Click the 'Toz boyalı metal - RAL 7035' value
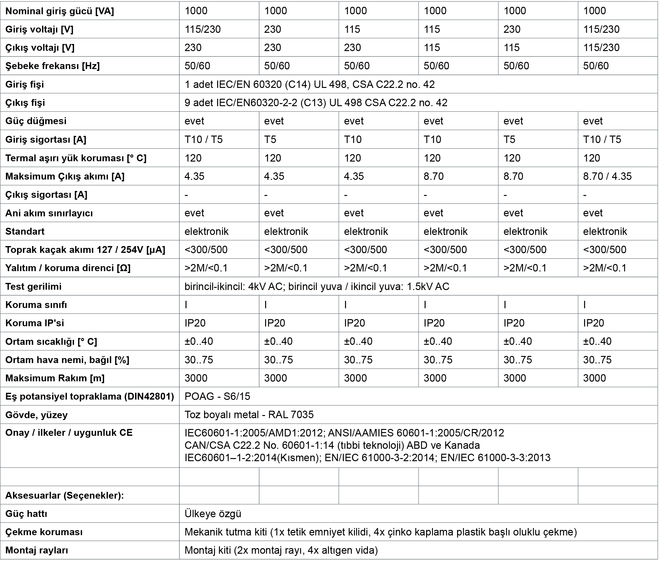 (249, 415)
